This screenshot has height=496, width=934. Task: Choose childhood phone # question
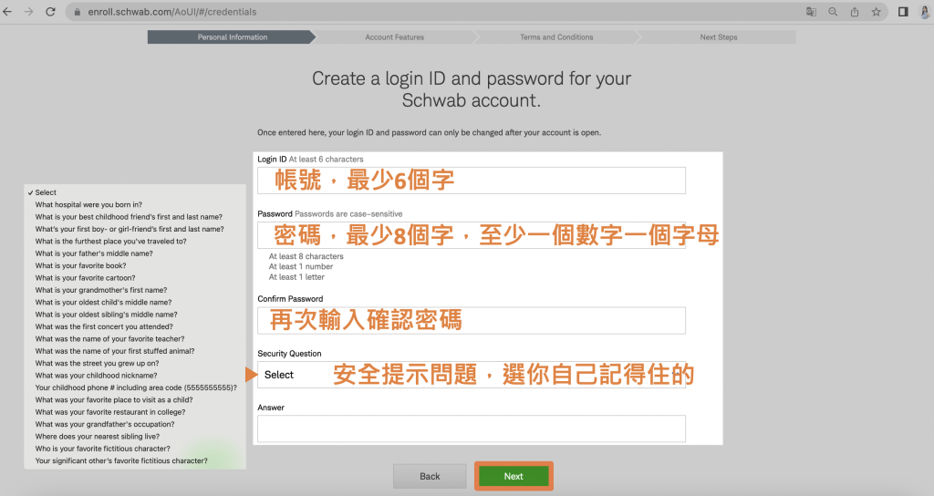(135, 387)
